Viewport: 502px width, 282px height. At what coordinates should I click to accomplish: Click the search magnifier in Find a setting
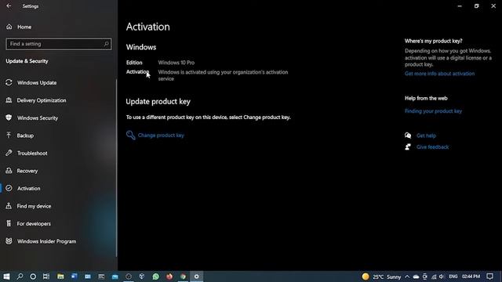click(x=107, y=44)
